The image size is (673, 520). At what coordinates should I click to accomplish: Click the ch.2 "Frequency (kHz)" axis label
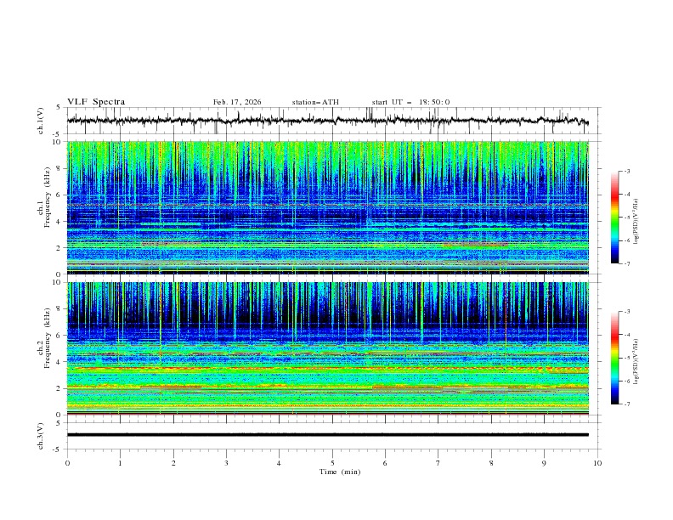coord(48,338)
